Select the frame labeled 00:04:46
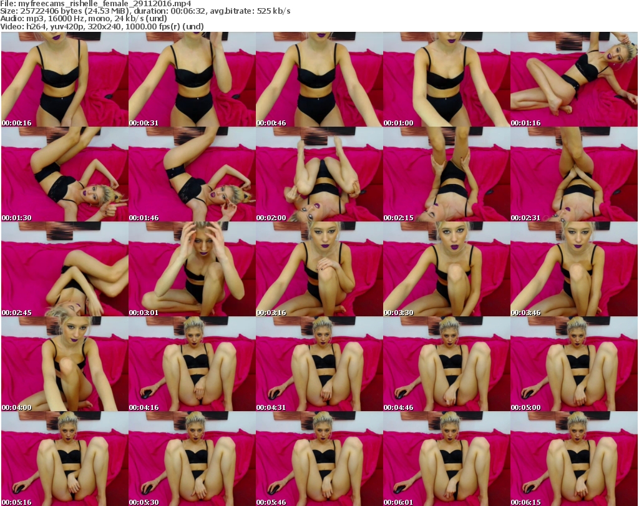Viewport: 639px width, 506px height. (x=447, y=364)
